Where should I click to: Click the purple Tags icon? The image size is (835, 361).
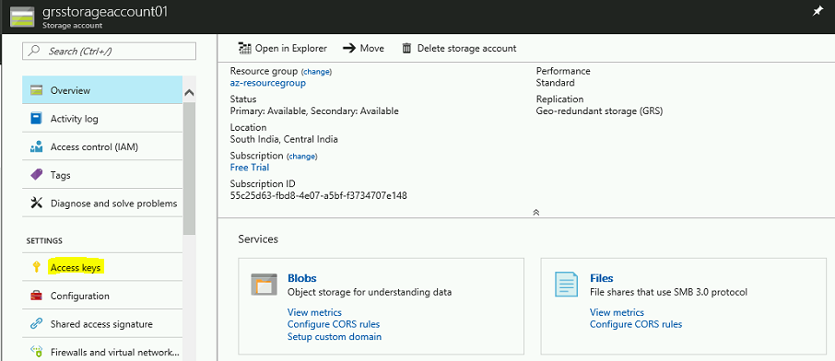37,175
